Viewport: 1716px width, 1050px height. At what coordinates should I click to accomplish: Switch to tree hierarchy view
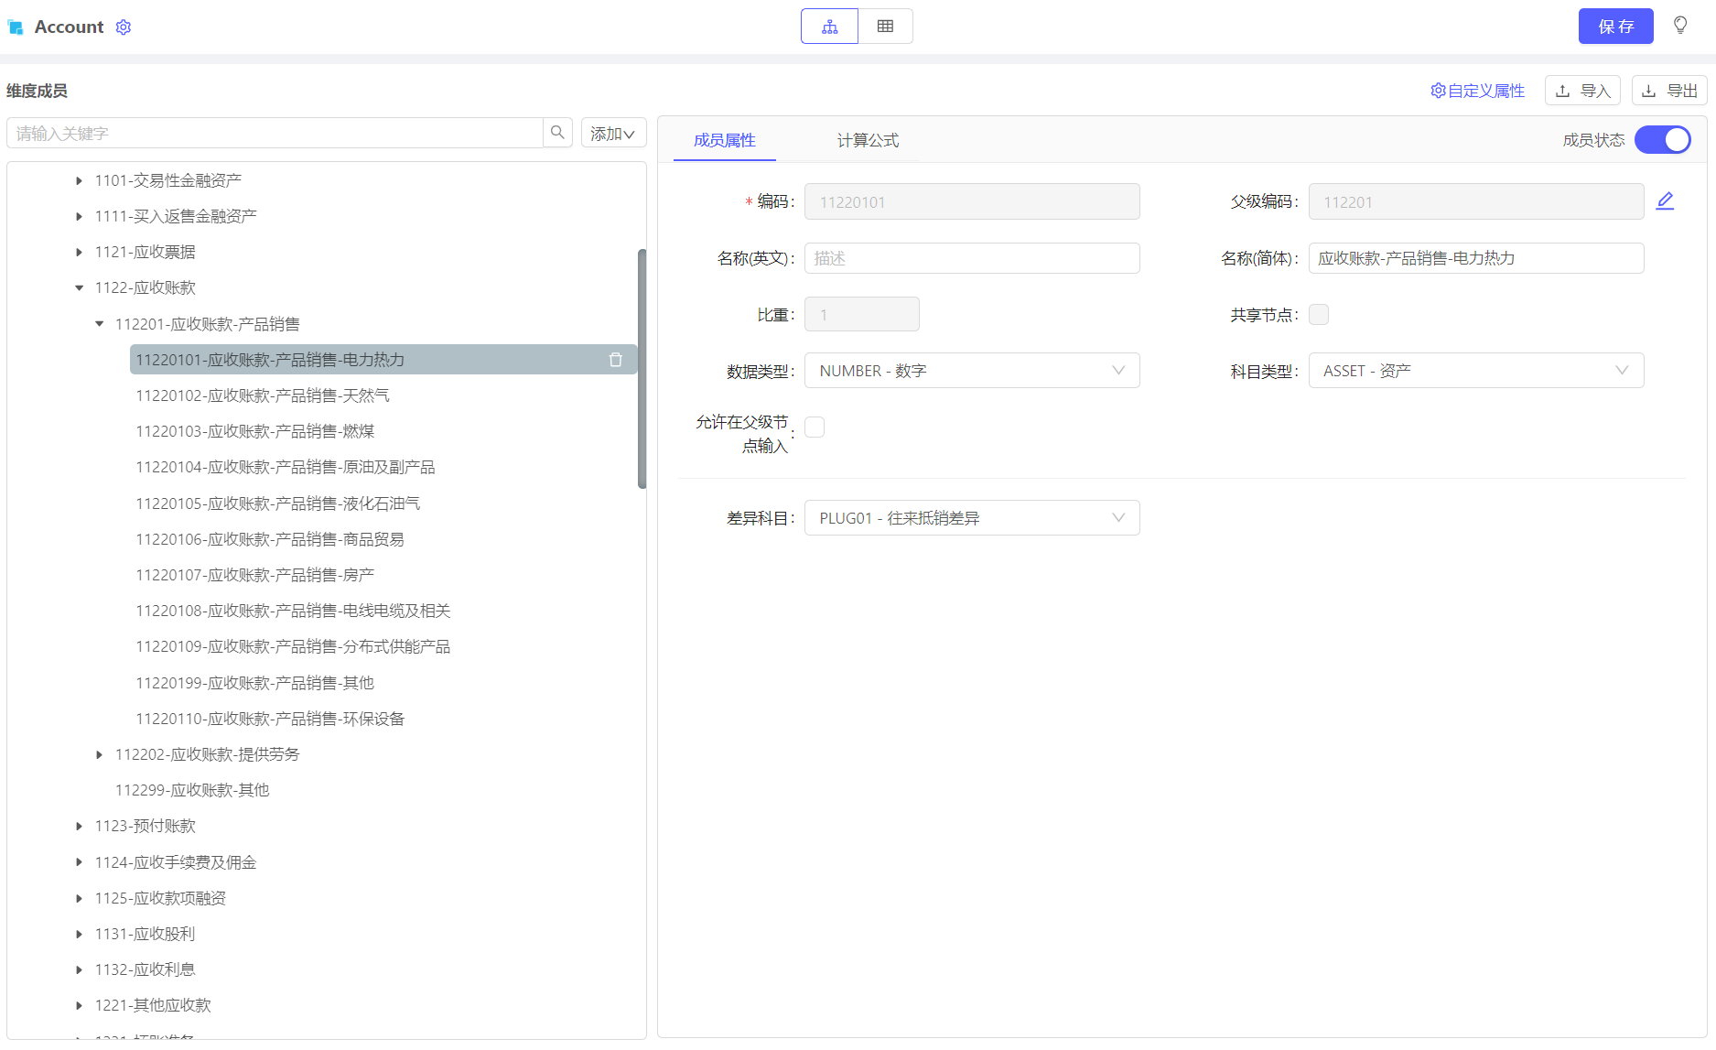[x=829, y=27]
